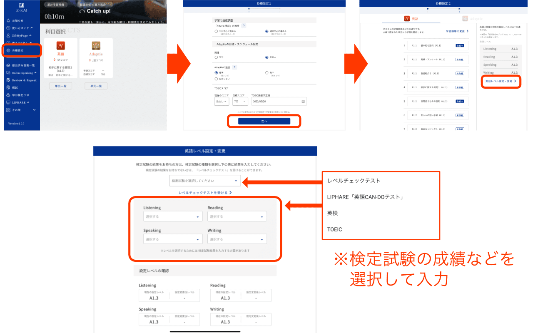
Task: Open お知らせ notifications bell in sidebar
Action: pyautogui.click(x=8, y=20)
